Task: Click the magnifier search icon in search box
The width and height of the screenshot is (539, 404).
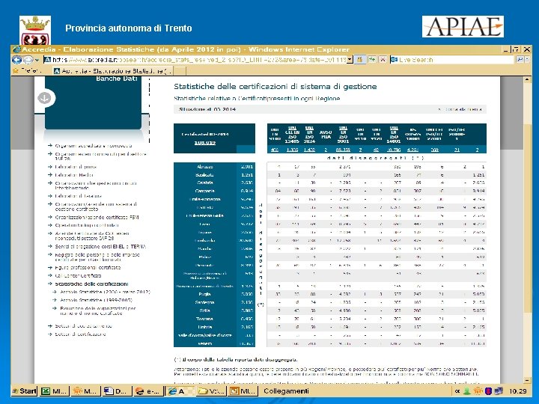Action: 520,60
